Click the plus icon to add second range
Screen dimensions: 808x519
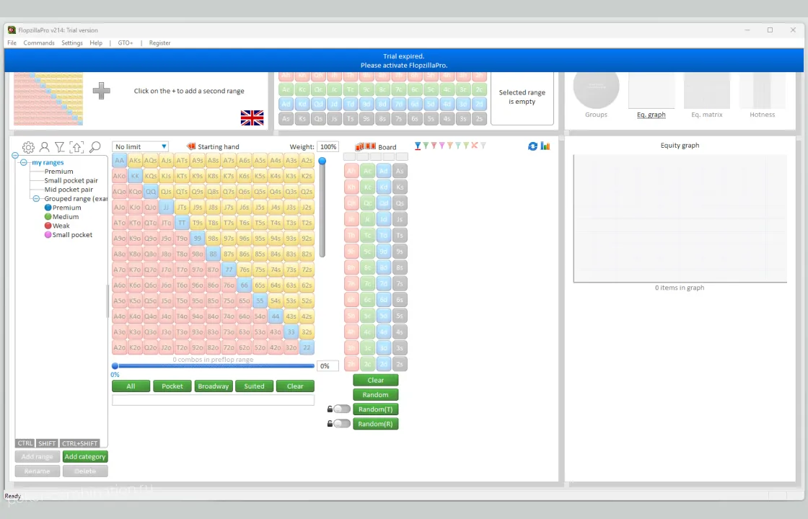click(x=102, y=91)
